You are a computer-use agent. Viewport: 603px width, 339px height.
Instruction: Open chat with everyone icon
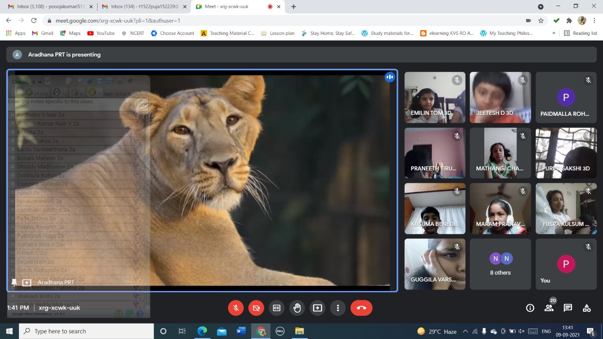pos(568,308)
